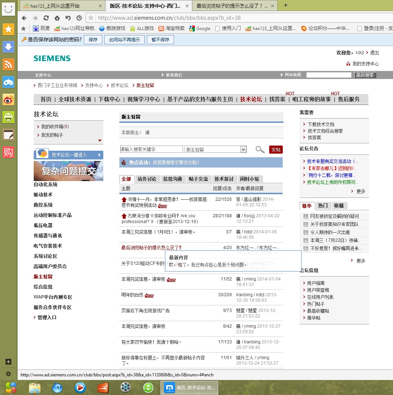Click 退出 logout link
Viewport: 393px width, 395px height.
click(x=374, y=53)
